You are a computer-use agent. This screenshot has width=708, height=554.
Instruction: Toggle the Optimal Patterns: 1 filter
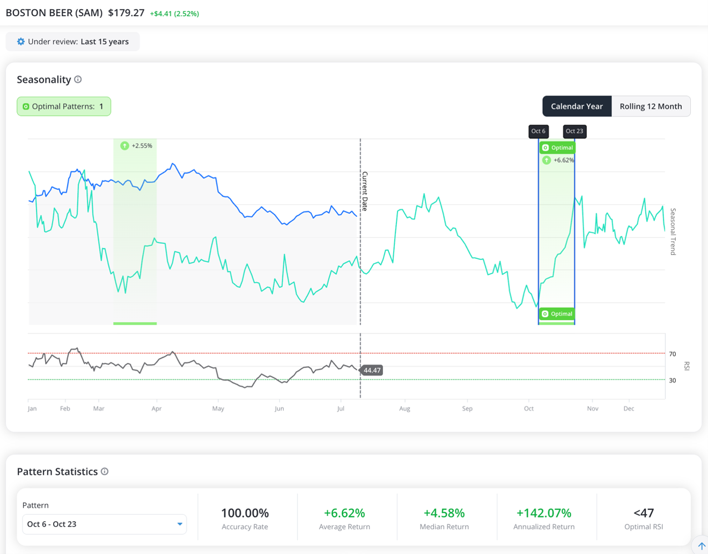pyautogui.click(x=64, y=106)
